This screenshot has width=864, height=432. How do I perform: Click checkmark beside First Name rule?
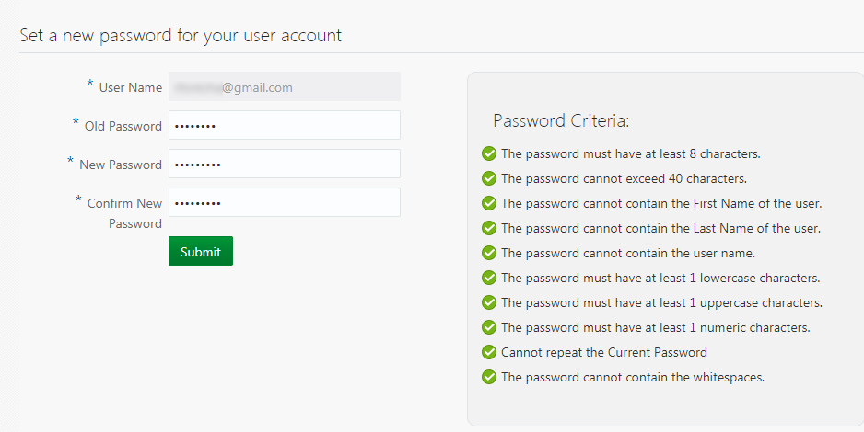(489, 203)
